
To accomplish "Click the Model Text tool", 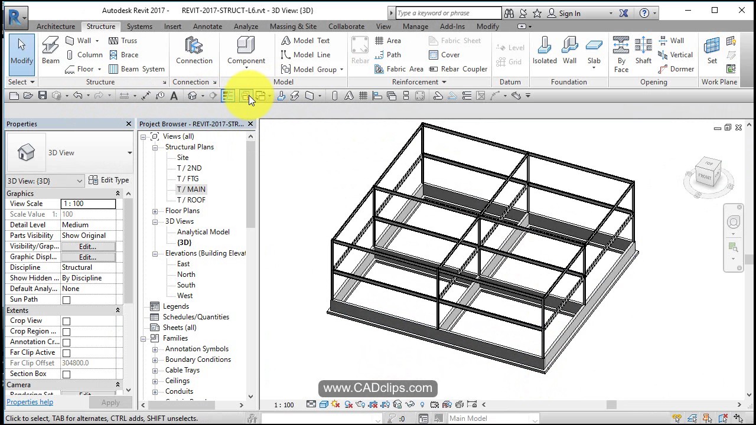I will point(307,40).
